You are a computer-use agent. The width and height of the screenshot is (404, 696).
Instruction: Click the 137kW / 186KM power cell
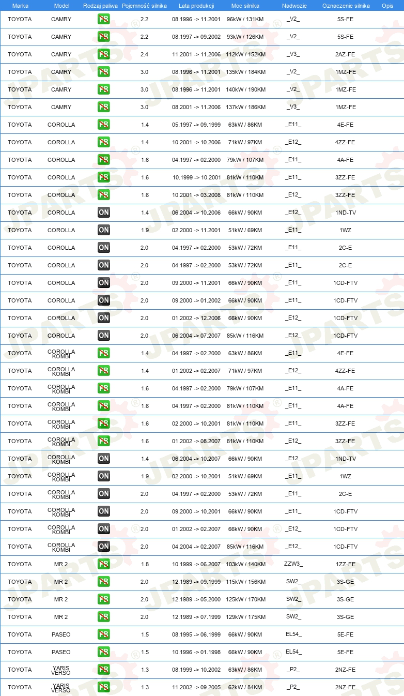(245, 107)
